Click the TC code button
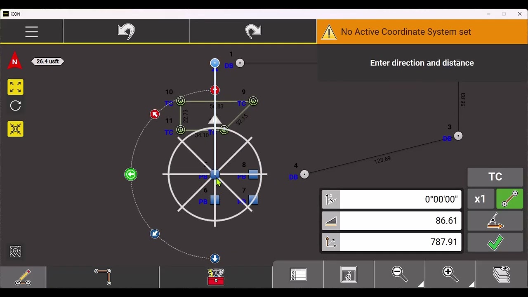 (495, 177)
